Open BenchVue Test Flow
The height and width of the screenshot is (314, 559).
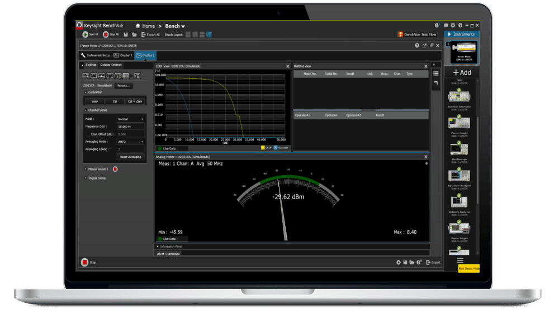(417, 35)
